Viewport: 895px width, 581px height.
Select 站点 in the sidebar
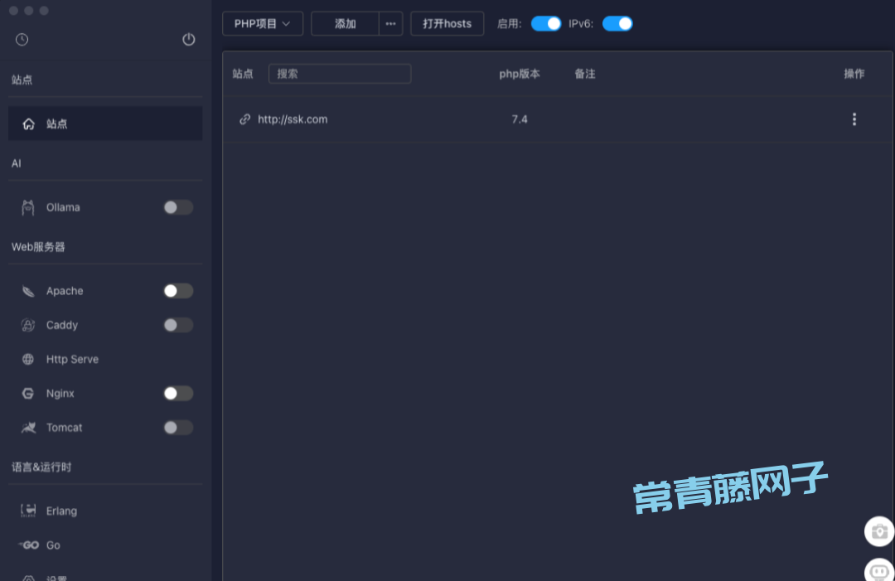click(x=105, y=123)
